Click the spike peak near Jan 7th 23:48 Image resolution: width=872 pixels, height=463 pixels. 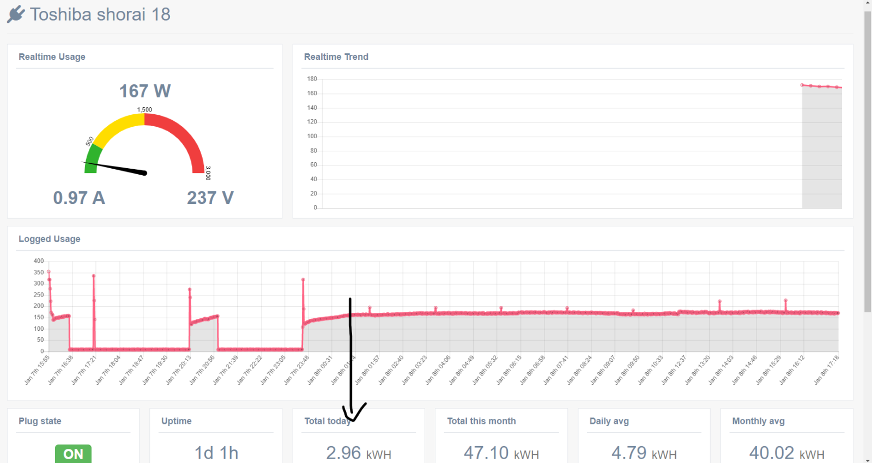[x=303, y=280]
